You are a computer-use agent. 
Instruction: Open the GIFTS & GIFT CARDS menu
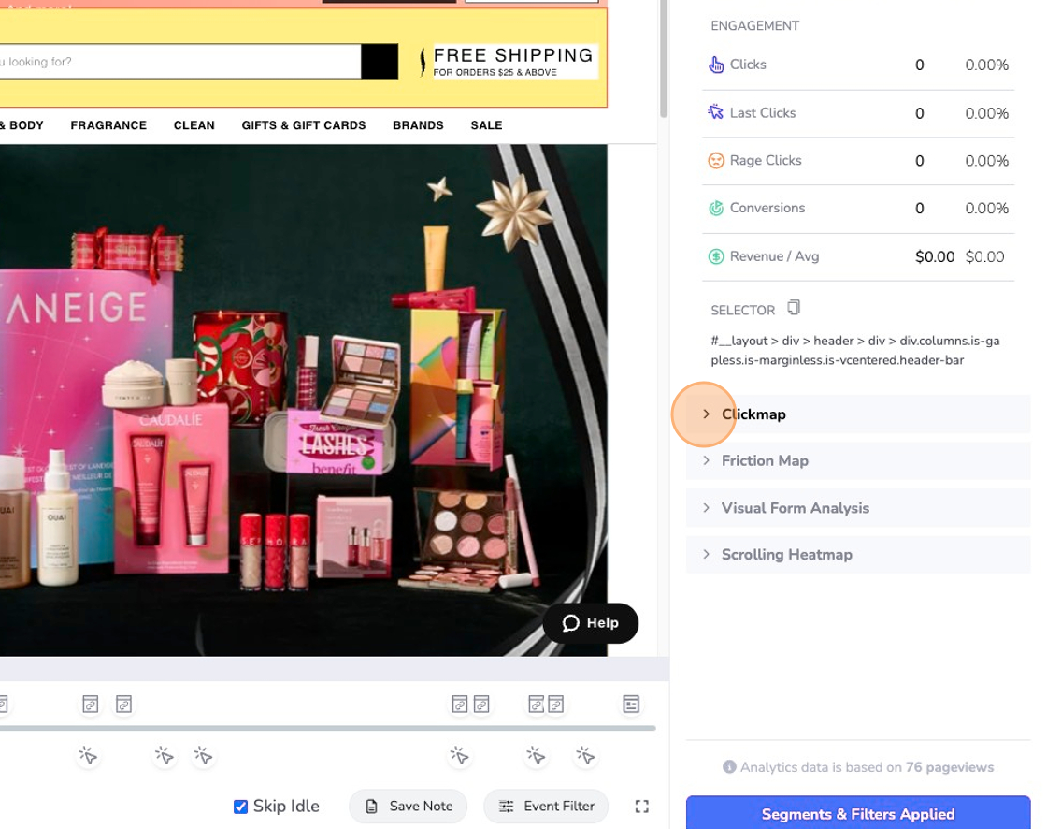[x=304, y=125]
